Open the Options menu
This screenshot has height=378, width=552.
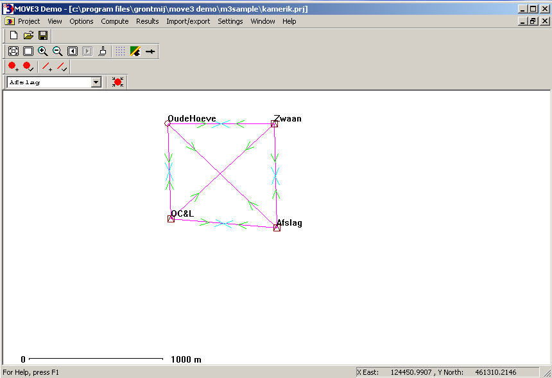tap(82, 21)
